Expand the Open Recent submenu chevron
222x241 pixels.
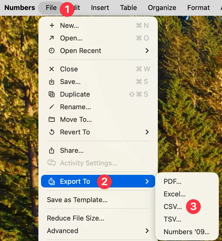[x=147, y=51]
